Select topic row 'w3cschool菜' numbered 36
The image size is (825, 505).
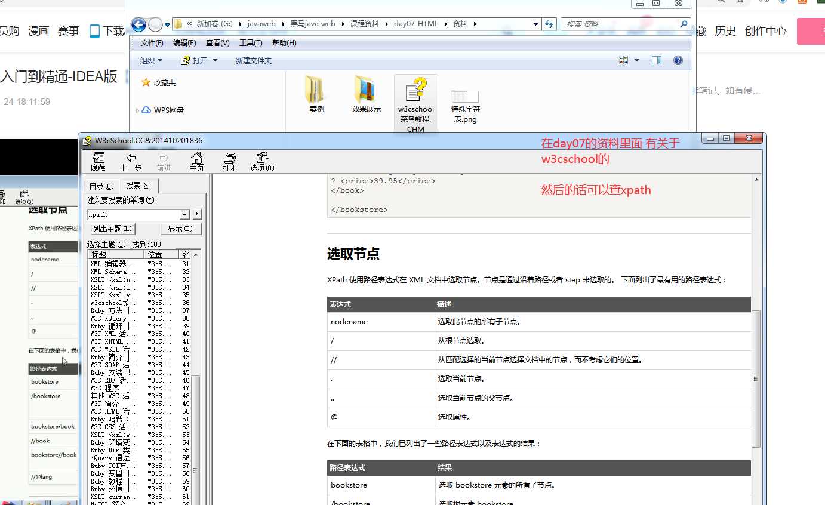[140, 303]
